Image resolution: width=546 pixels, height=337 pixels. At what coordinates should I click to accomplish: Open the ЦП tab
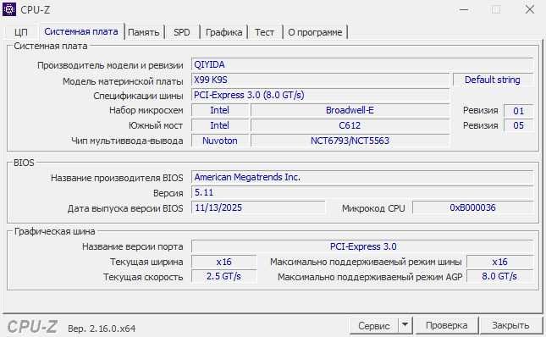21,32
